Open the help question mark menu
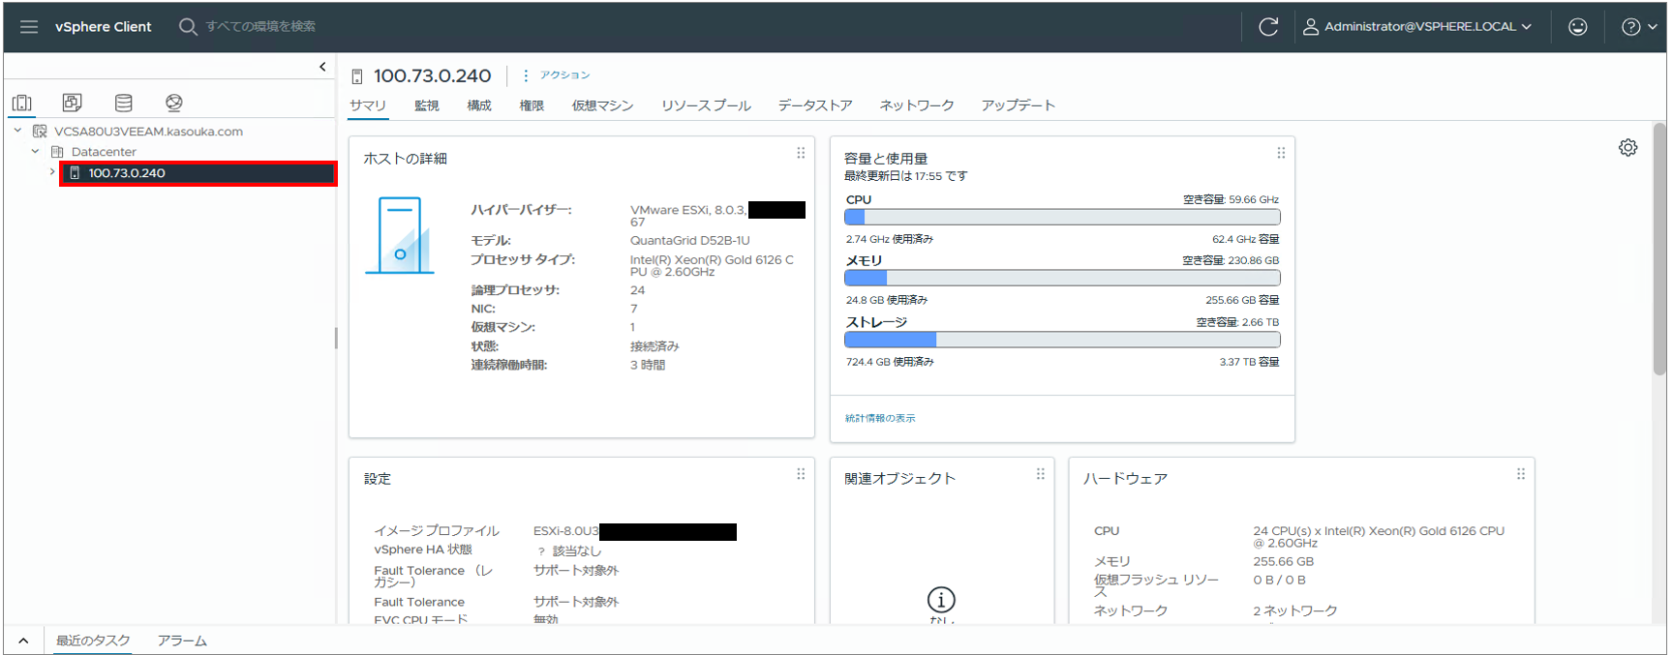Screen dimensions: 1673x655 [x=1638, y=27]
